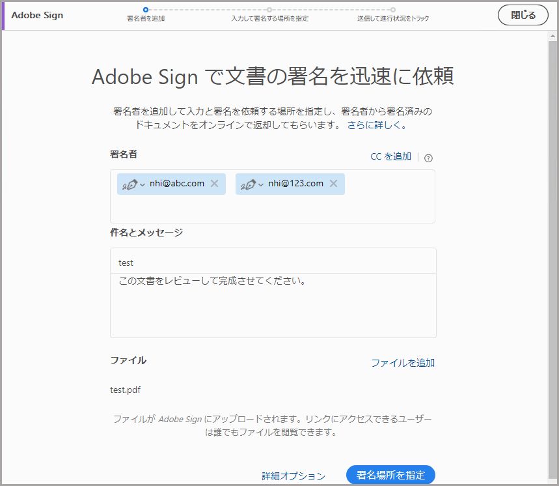The height and width of the screenshot is (486, 559).
Task: Click the subject field containing test
Action: click(x=273, y=262)
